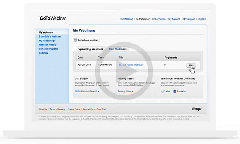This screenshot has height=144, width=240.
Task: Select the Upcoming Webinars tab
Action: [90, 49]
